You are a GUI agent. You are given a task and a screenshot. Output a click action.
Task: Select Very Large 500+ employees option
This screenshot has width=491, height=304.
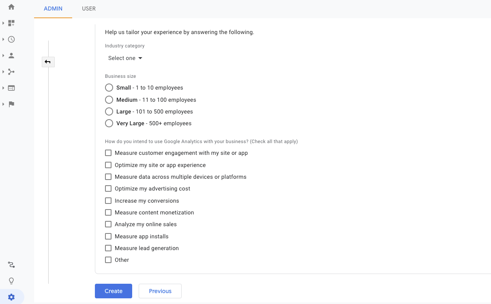click(109, 123)
